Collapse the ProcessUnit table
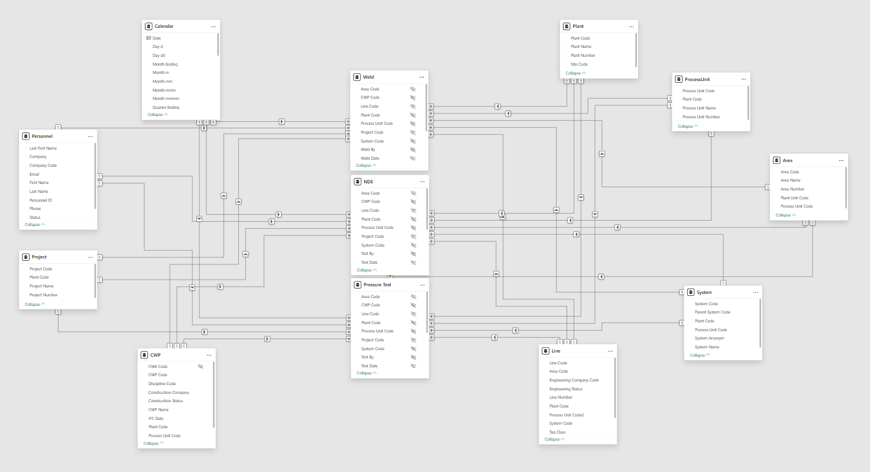The height and width of the screenshot is (472, 870). [x=688, y=126]
